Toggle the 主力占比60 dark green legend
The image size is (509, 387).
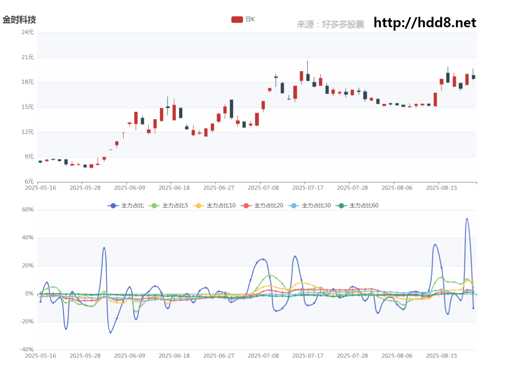point(357,206)
